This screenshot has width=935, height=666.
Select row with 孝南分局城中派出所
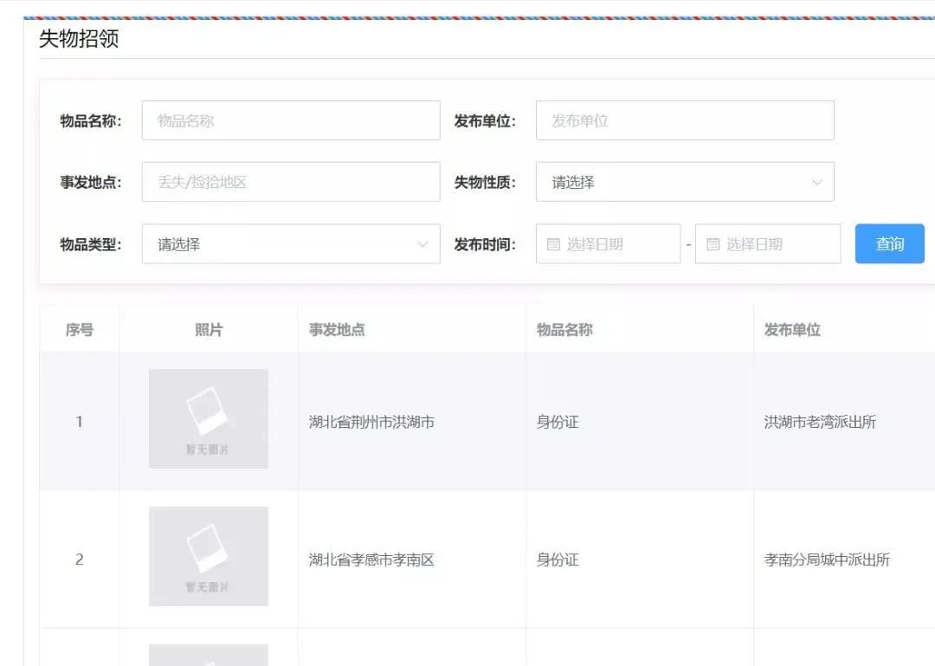click(x=827, y=560)
